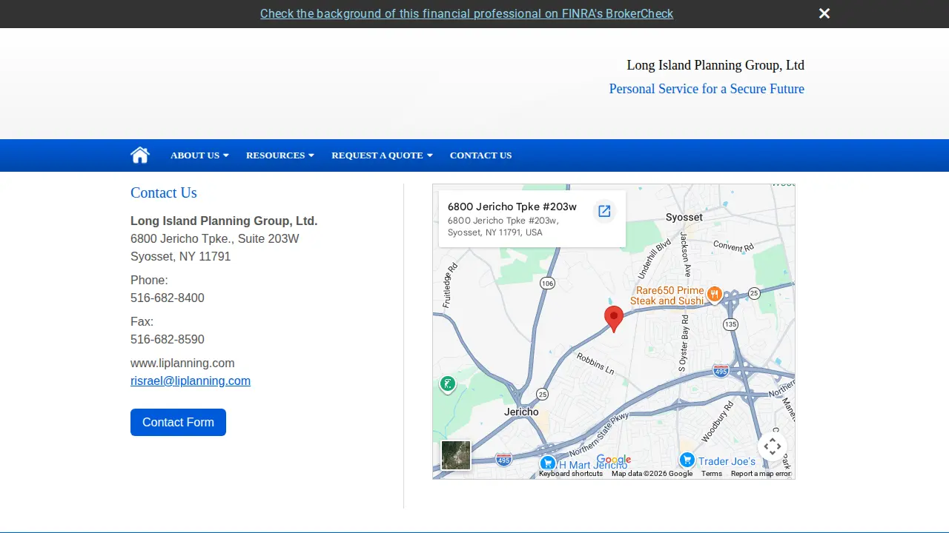Expand the Request a Quote dropdown
This screenshot has height=533, width=949.
click(x=382, y=155)
